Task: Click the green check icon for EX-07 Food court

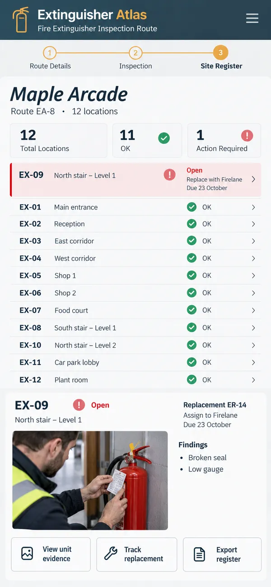Action: (192, 310)
